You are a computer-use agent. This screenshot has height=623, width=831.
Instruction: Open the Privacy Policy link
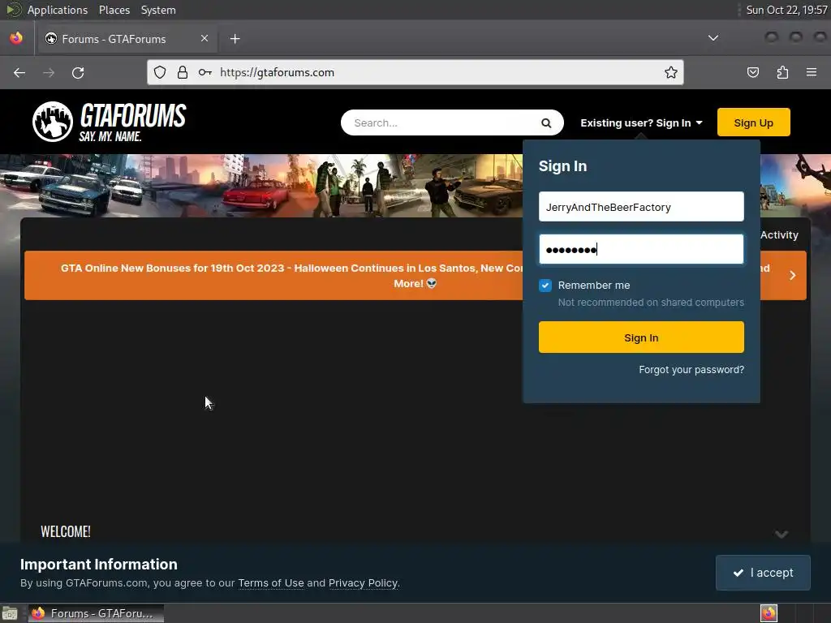coord(363,583)
